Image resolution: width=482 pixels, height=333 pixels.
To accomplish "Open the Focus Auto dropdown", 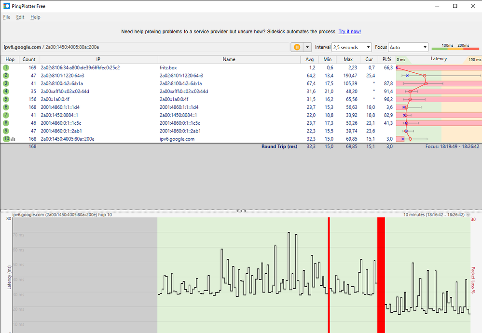I will [408, 47].
